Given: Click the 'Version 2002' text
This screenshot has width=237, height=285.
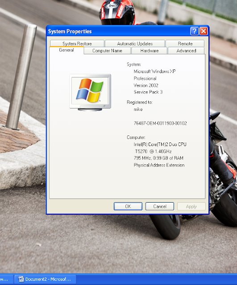Looking at the screenshot, I should 146,85.
